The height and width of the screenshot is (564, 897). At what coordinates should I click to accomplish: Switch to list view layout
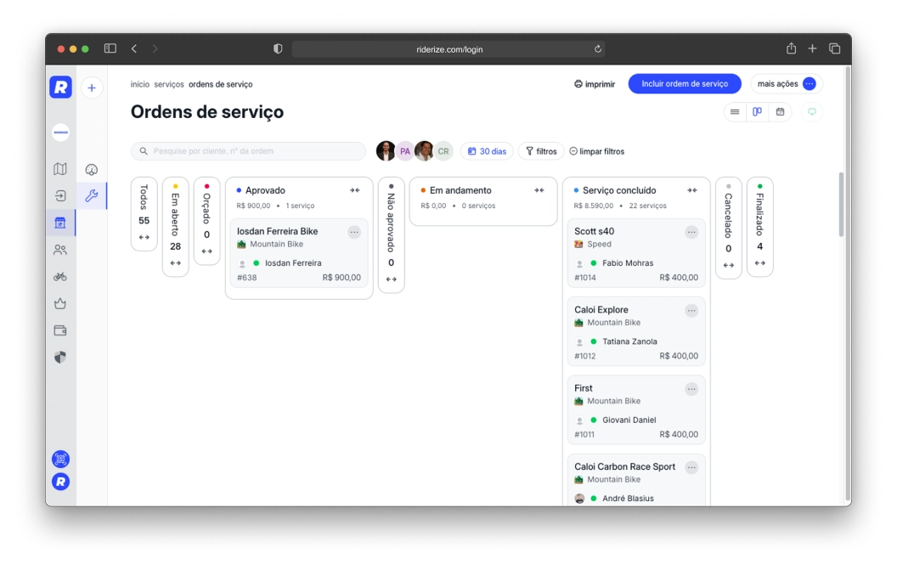(x=735, y=112)
